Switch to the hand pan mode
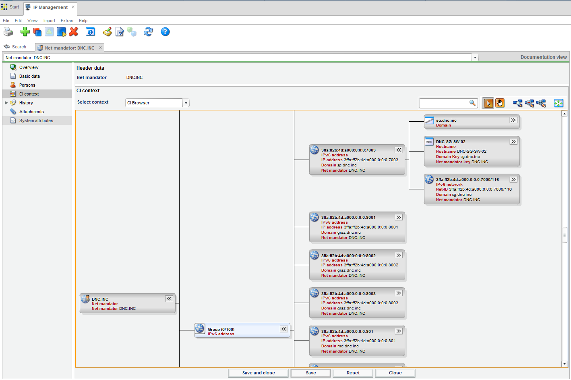The image size is (571, 380). point(500,103)
